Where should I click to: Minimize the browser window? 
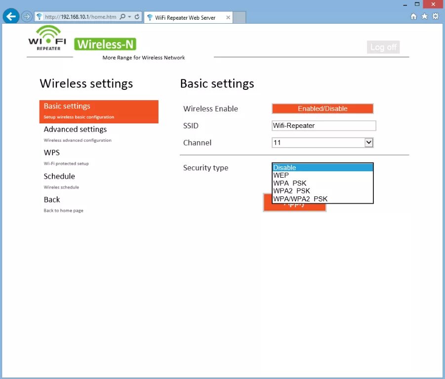point(405,4)
